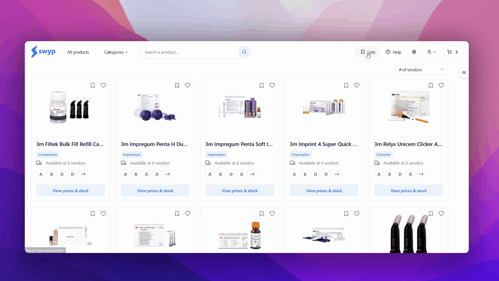The image size is (499, 281).
Task: Click delivery truck icon on Relyx Unicem card
Action: click(x=377, y=163)
